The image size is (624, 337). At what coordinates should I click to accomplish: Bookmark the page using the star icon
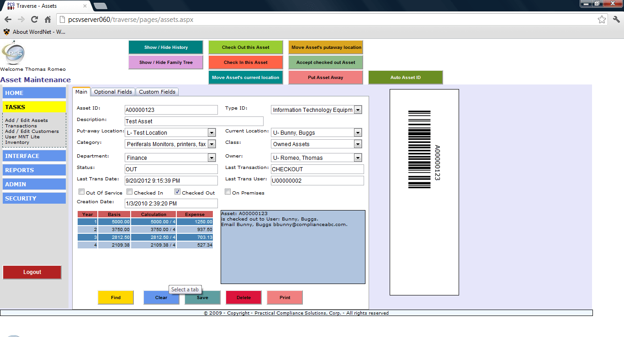[602, 20]
